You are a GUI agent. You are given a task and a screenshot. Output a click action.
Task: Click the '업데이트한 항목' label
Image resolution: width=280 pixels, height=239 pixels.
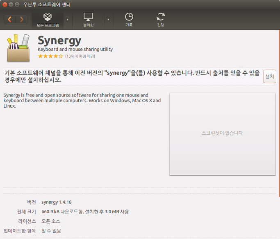point(20,231)
